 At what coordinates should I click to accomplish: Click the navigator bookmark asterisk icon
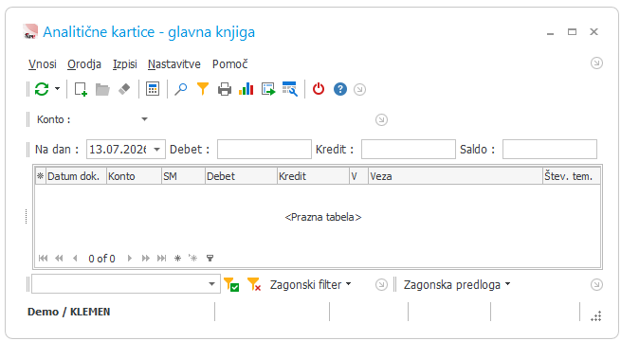[178, 259]
